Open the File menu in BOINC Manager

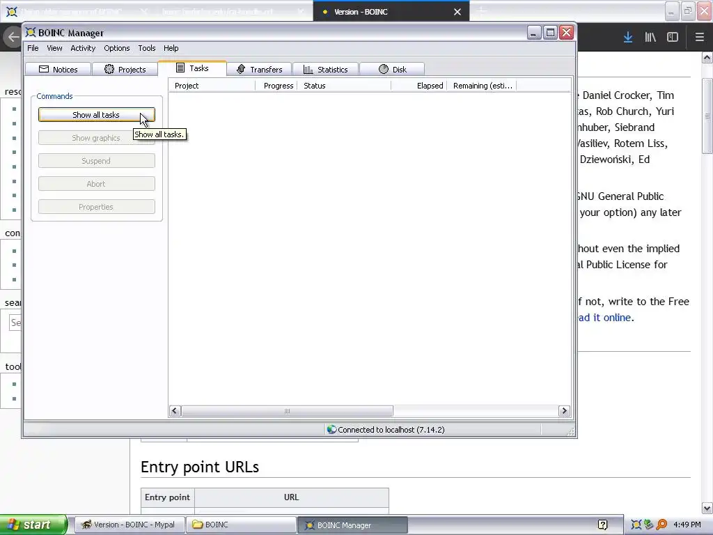tap(33, 48)
